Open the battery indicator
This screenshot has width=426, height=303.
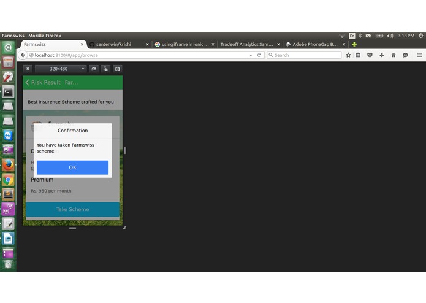pos(379,36)
